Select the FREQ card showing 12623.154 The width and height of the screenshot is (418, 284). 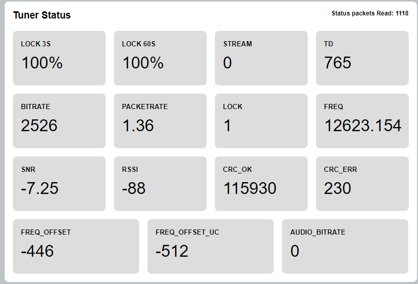362,120
